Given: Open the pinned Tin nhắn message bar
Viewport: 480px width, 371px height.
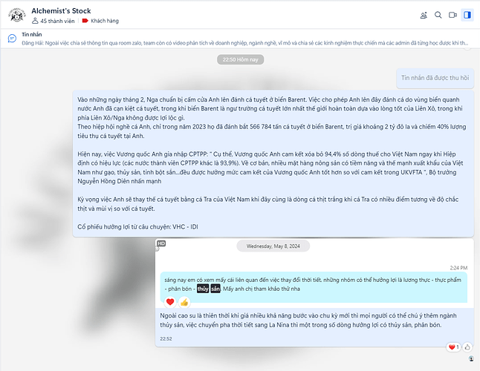Looking at the screenshot, I should [x=240, y=39].
